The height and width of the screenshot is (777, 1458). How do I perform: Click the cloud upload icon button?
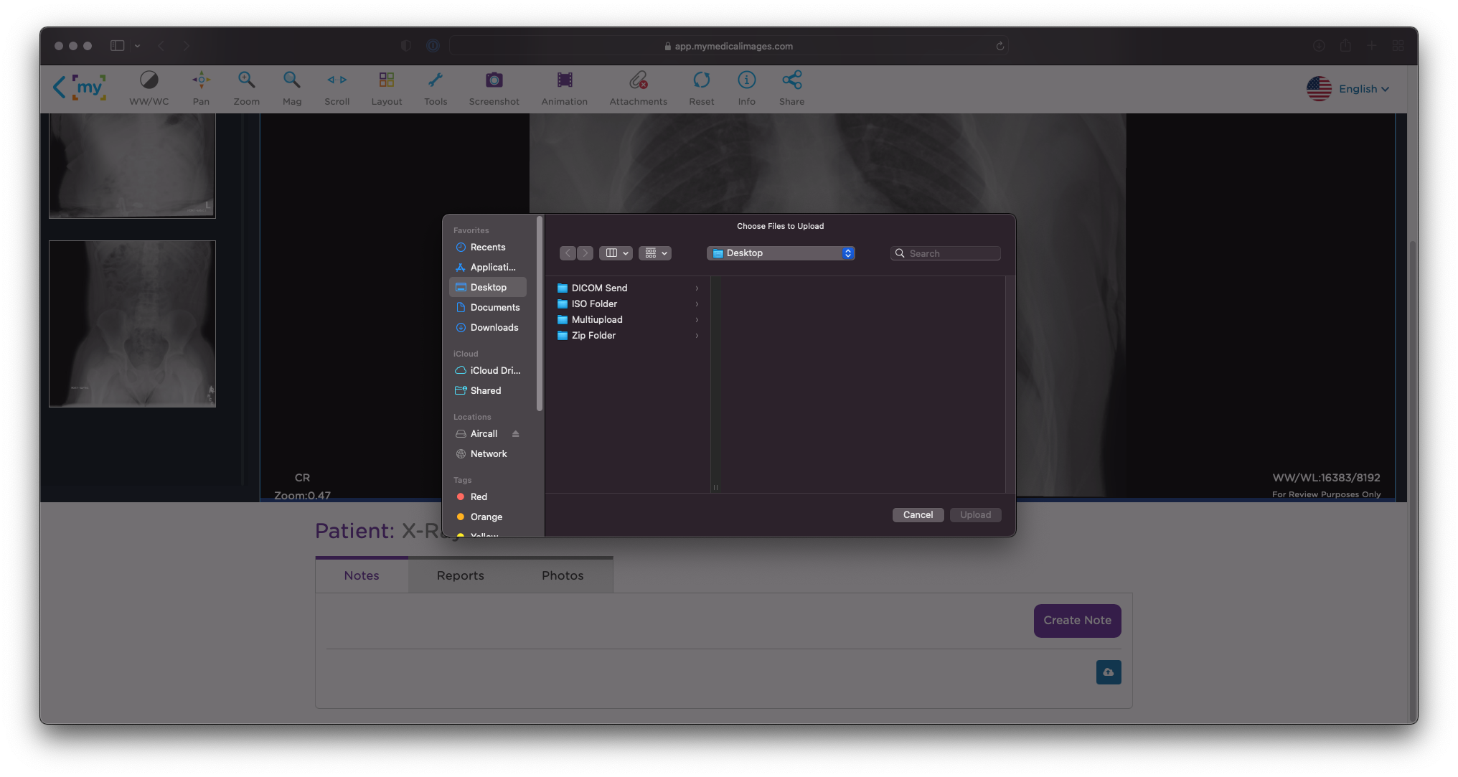pyautogui.click(x=1108, y=672)
